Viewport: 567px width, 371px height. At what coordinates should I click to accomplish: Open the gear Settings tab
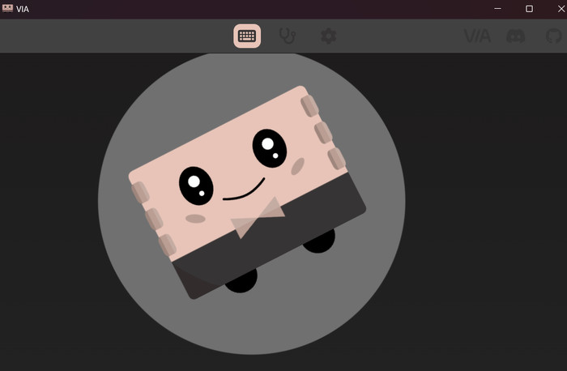[328, 36]
